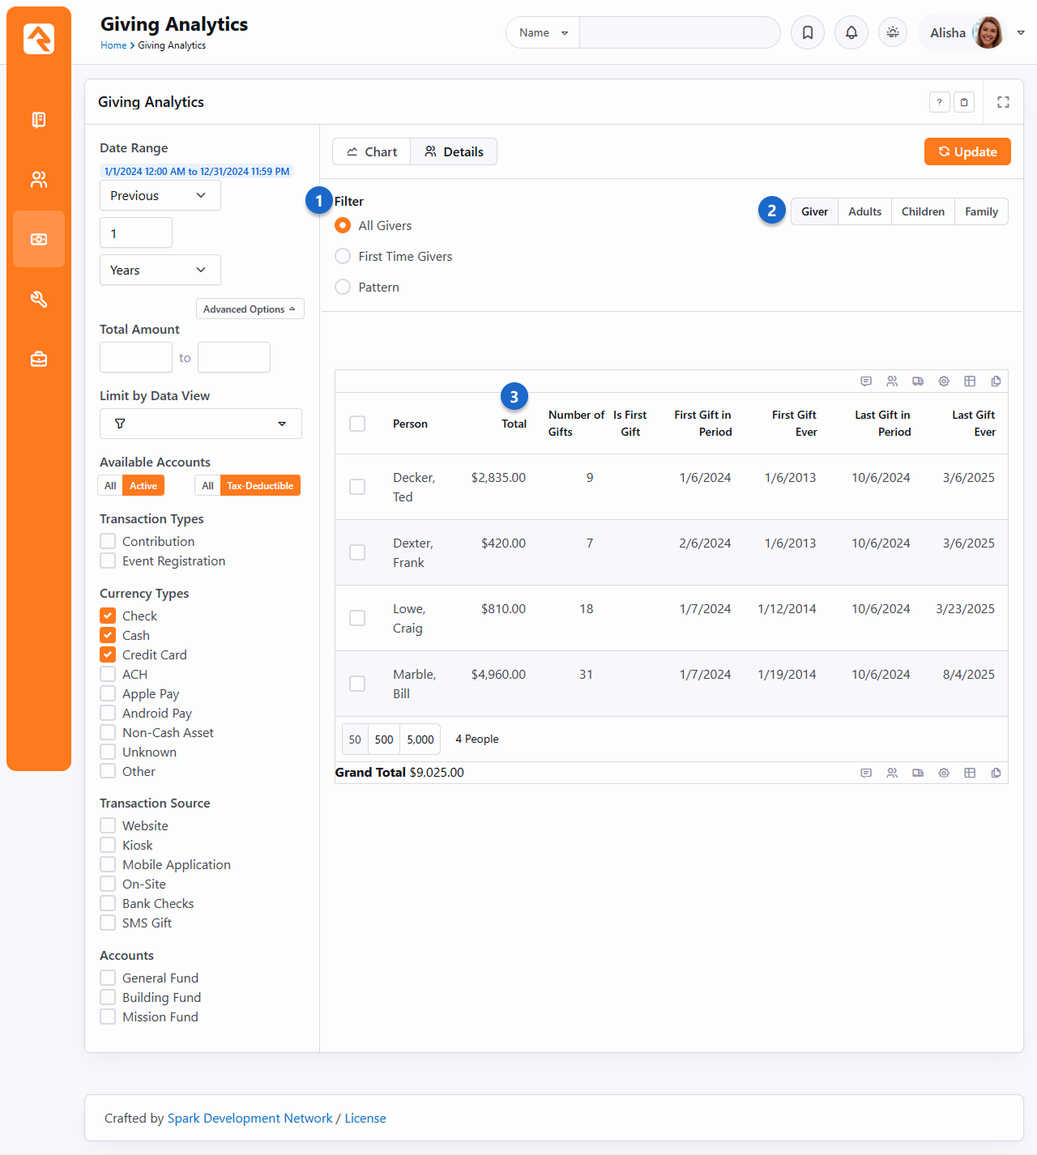Select Decker, Ted row checkbox
Screen dimensions: 1037x1155
point(357,487)
